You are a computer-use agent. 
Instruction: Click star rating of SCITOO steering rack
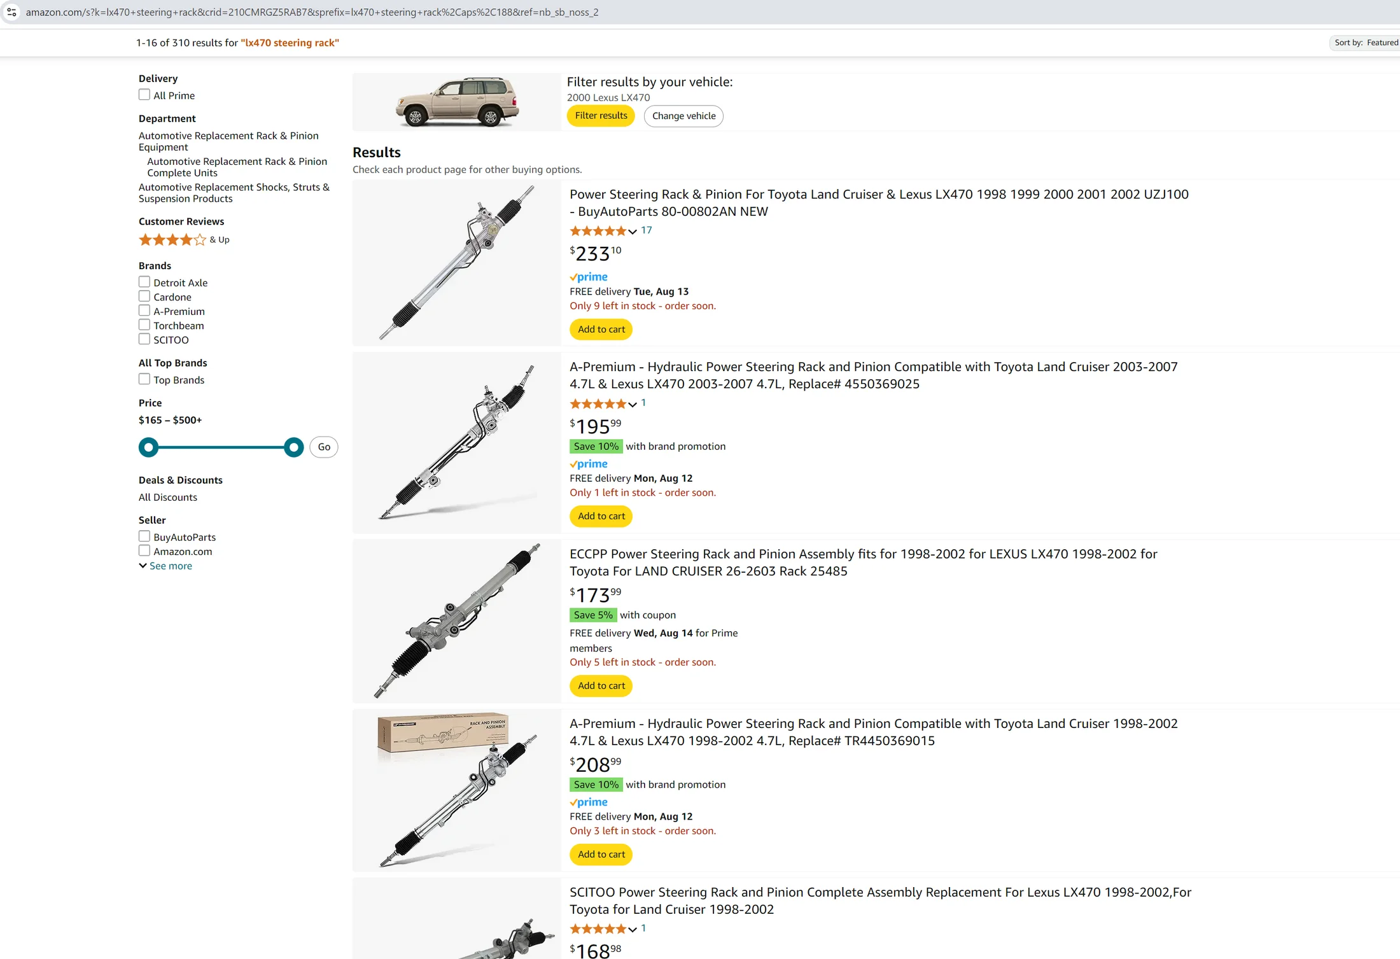(x=598, y=929)
